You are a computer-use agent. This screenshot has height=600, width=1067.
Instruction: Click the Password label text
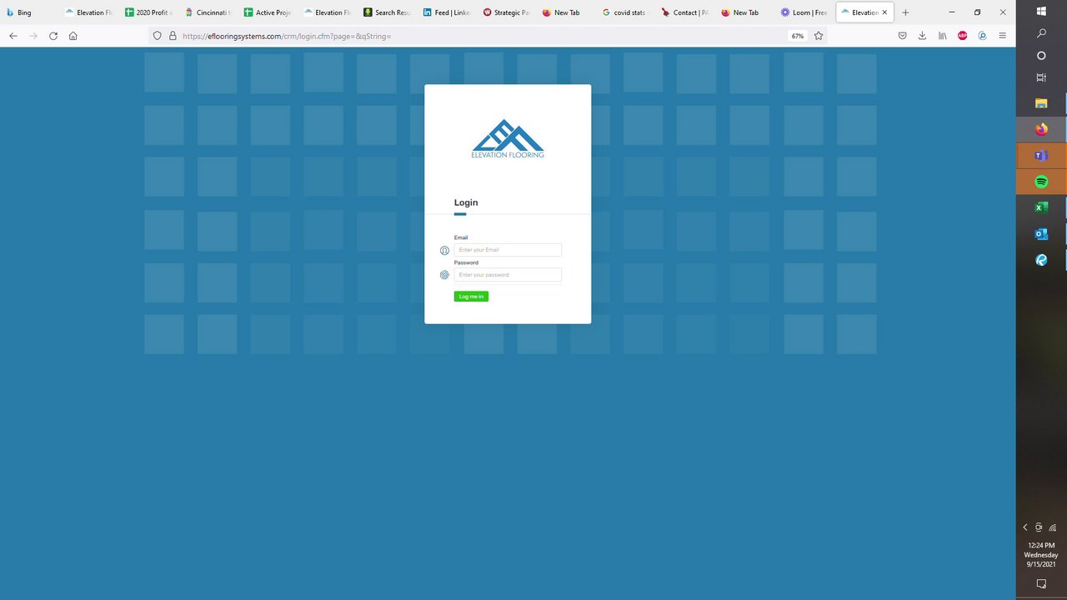(466, 262)
